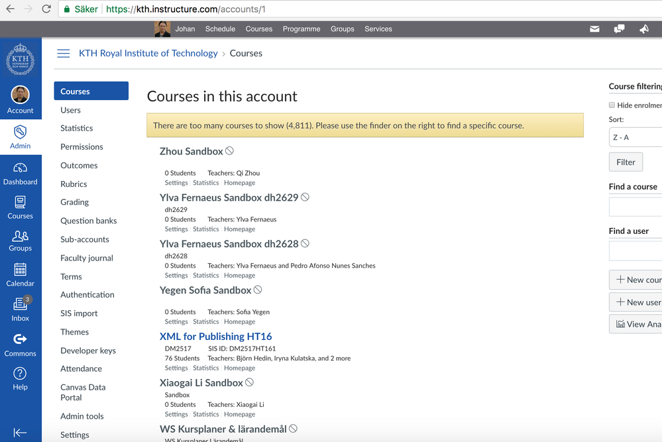Click the megaphone announcements icon
The image size is (662, 442).
coord(644,29)
